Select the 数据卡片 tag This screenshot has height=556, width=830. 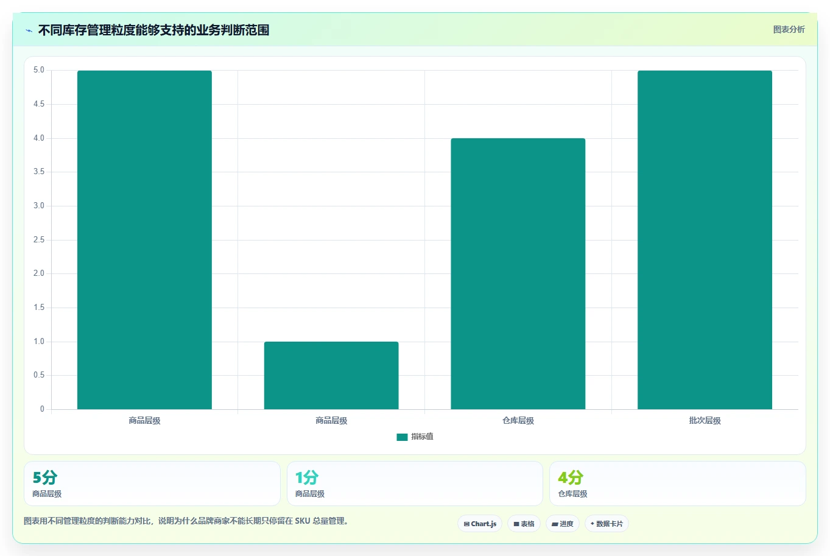point(607,524)
